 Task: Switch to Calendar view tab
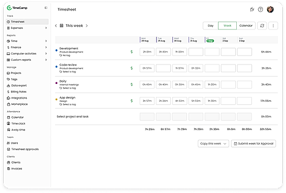246,26
